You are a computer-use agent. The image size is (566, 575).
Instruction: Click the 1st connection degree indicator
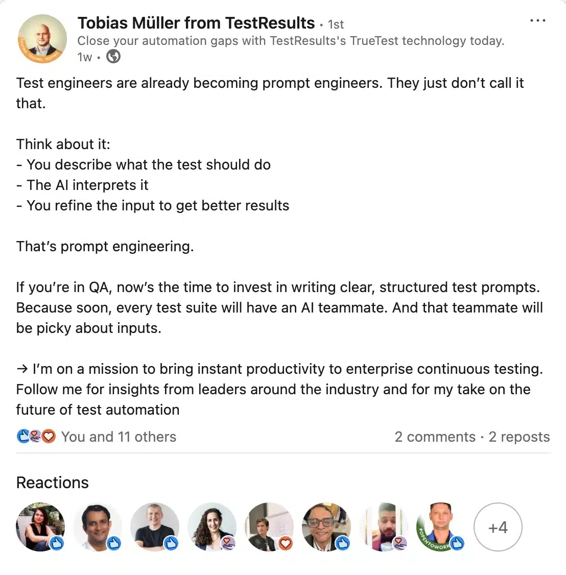click(x=336, y=24)
